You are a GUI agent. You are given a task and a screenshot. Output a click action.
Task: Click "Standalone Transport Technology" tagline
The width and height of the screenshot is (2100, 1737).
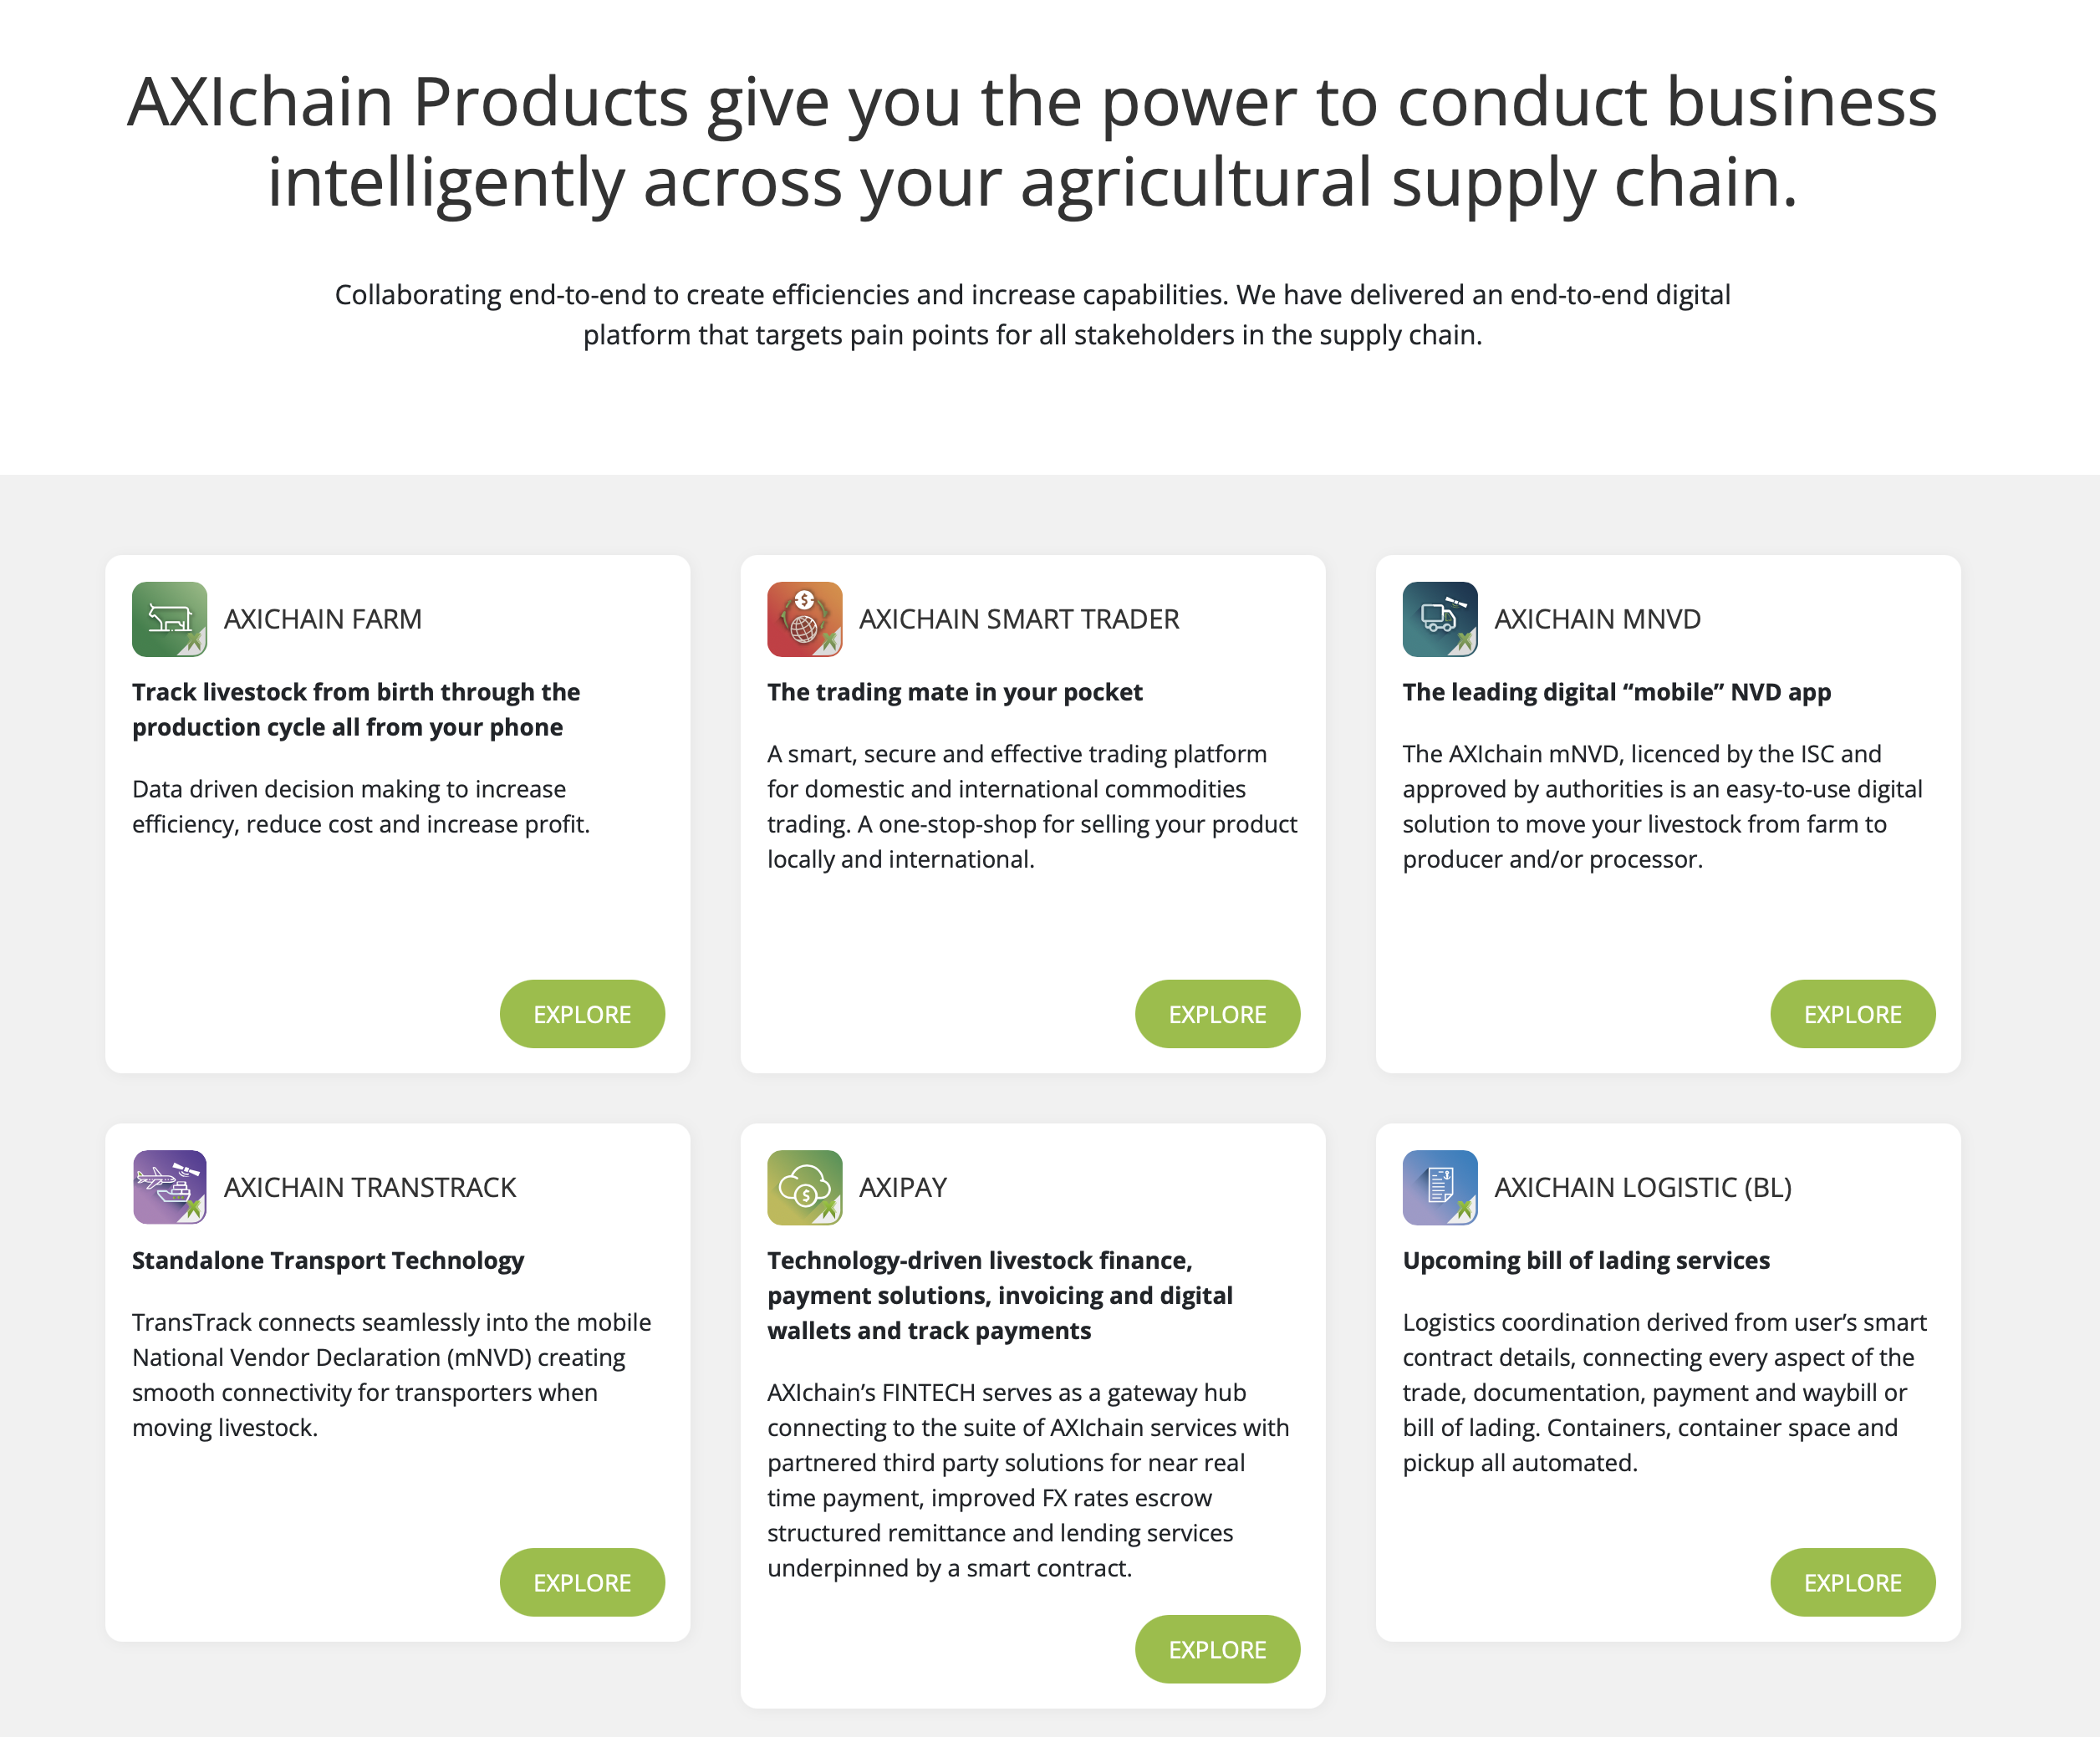[328, 1260]
